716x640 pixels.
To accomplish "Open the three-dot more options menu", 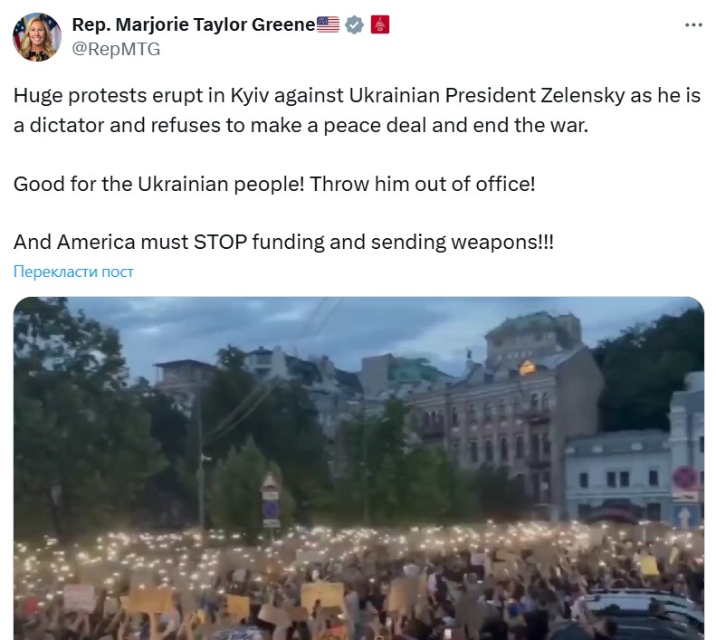I will tap(693, 25).
